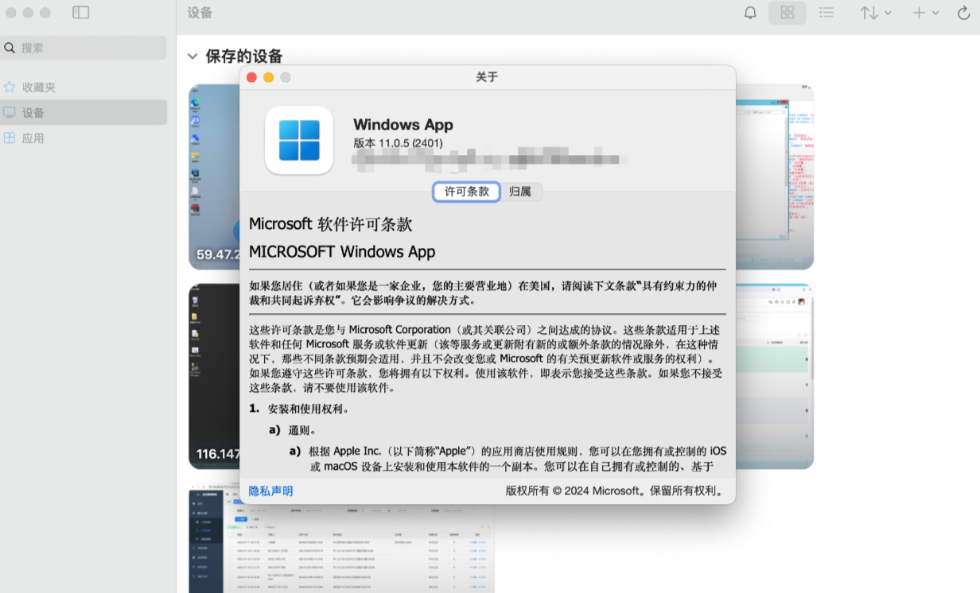Click the search field in sidebar

[x=84, y=48]
